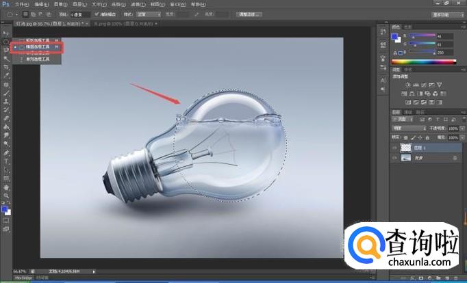The height and width of the screenshot is (283, 467).
Task: Pick the Crop tool
Action: 6,67
